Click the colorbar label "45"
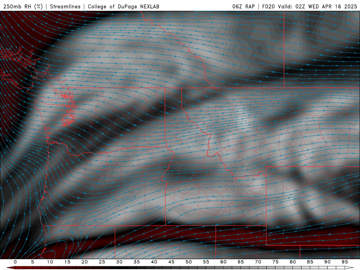 pos(171,262)
